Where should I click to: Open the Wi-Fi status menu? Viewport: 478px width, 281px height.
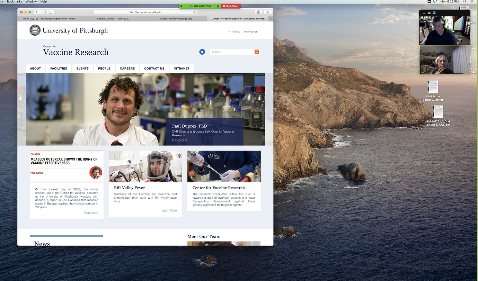(435, 2)
